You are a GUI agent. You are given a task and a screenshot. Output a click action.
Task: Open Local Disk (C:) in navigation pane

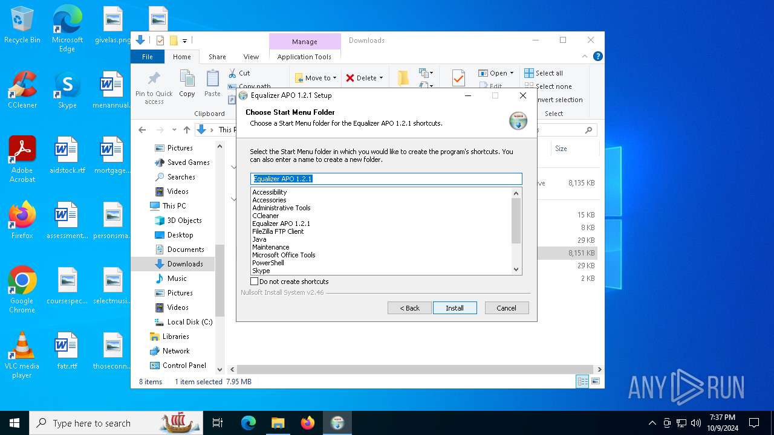[x=184, y=322]
